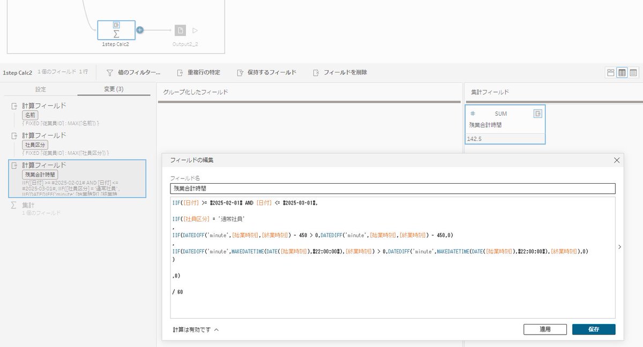Switch to the list layout view
Viewport: 643px width, 347px height.
click(x=633, y=72)
